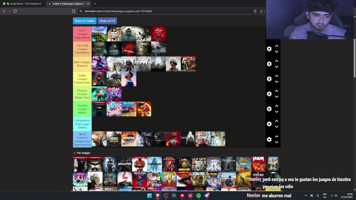
Task: Switch to Kick Dashboard tab
Action: [23, 4]
